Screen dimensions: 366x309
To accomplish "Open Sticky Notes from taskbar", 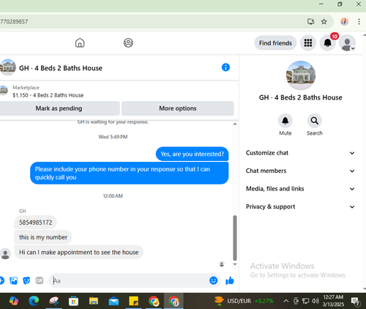I will click(133, 301).
